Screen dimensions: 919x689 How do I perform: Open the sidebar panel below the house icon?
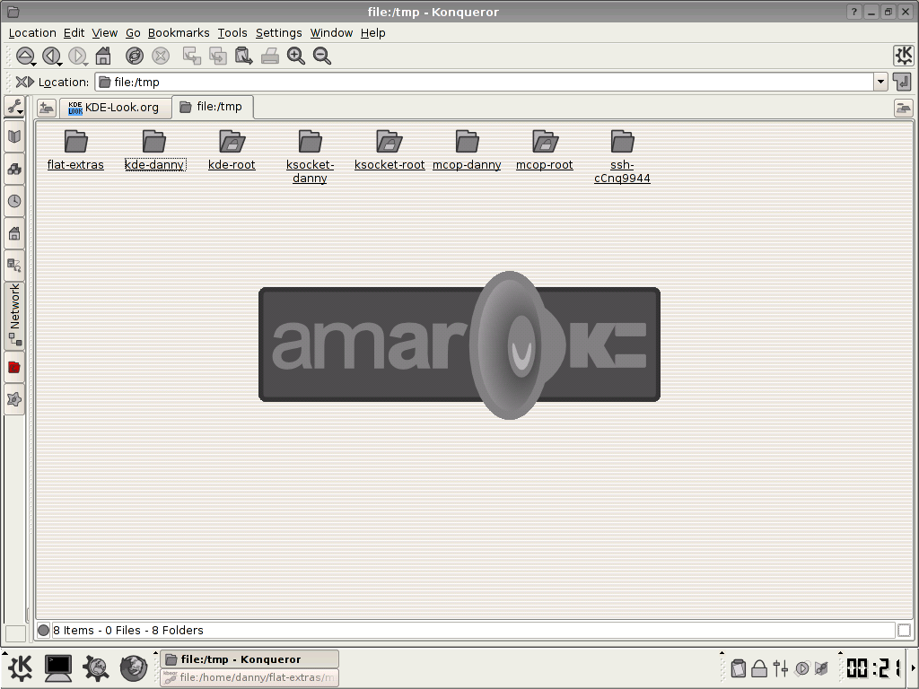click(14, 266)
